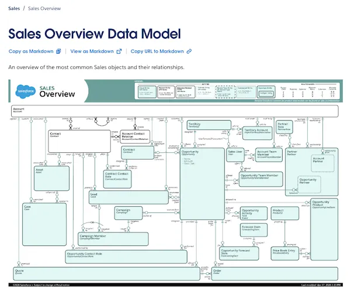
Task: Select the Product entity box
Action: (285, 213)
